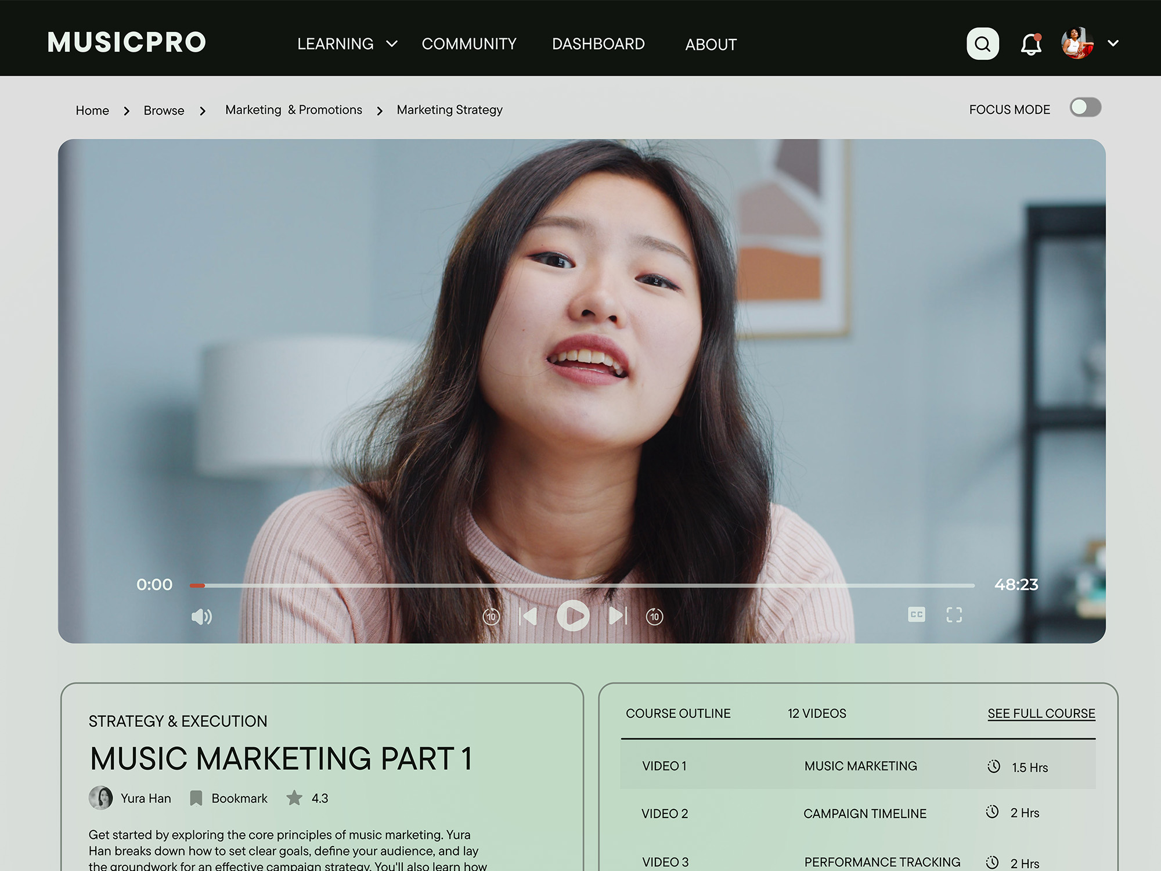Rewind video 10 seconds
The image size is (1161, 871).
pos(491,616)
